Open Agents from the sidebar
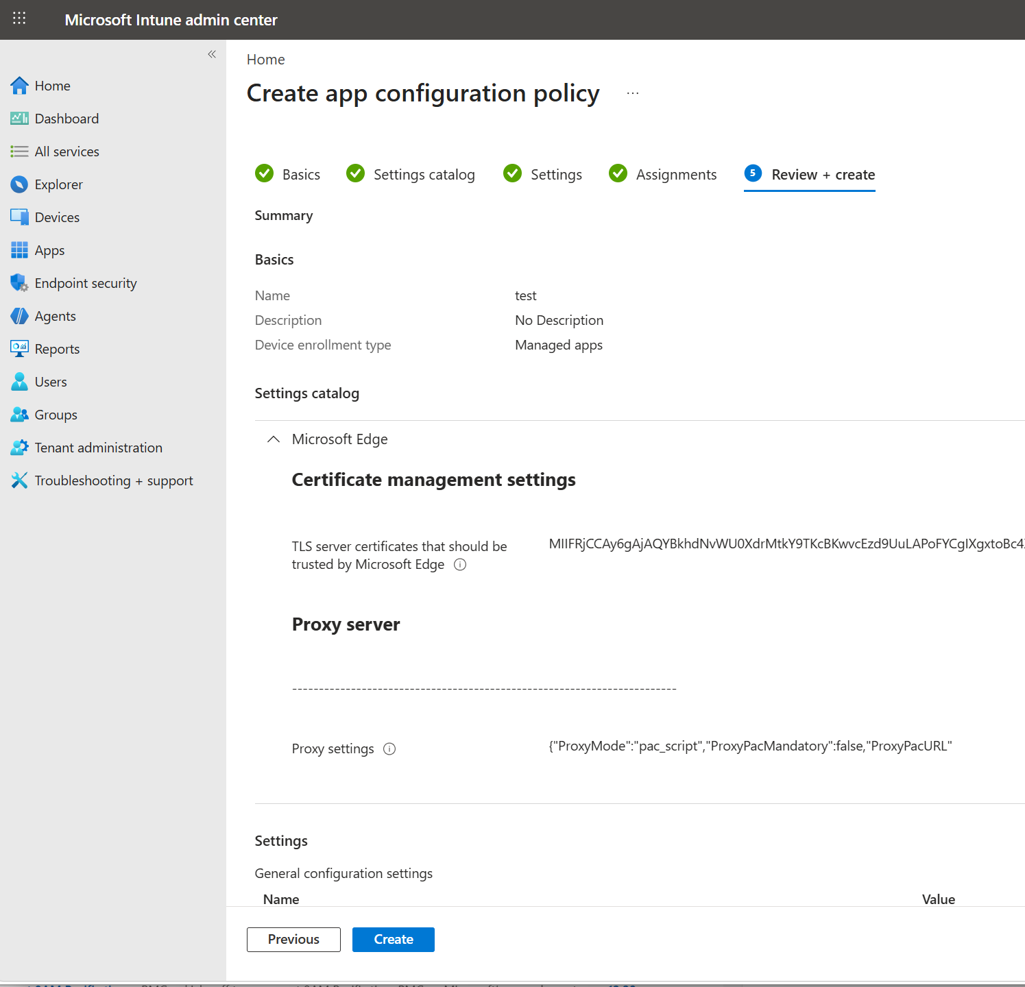This screenshot has height=987, width=1025. tap(55, 316)
